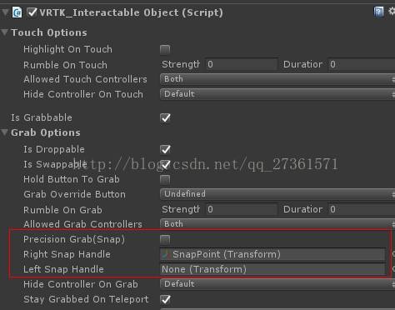Collapse the VRTK_Interactable Object component
395x310 pixels.
[x=5, y=12]
